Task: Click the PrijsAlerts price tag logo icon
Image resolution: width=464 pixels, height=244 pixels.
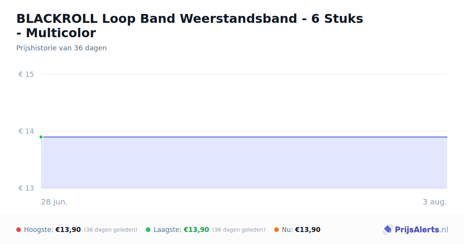Action: coord(388,230)
